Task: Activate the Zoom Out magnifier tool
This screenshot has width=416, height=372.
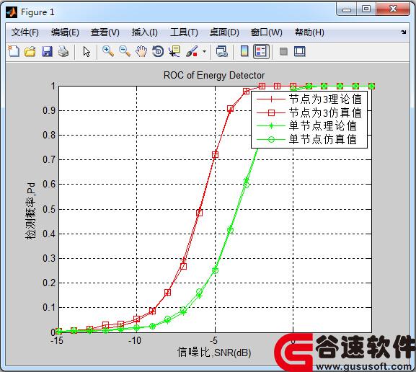Action: 125,51
